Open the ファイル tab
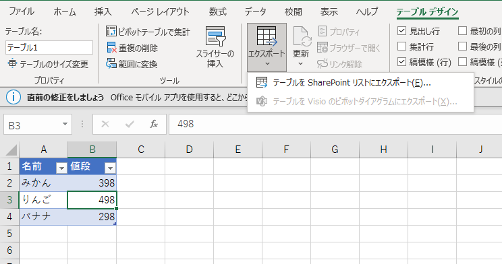Viewport: 502px width, 264px height. (x=22, y=11)
